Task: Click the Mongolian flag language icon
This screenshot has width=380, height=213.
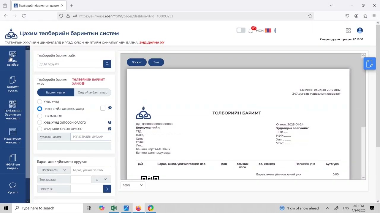Action: pyautogui.click(x=268, y=30)
